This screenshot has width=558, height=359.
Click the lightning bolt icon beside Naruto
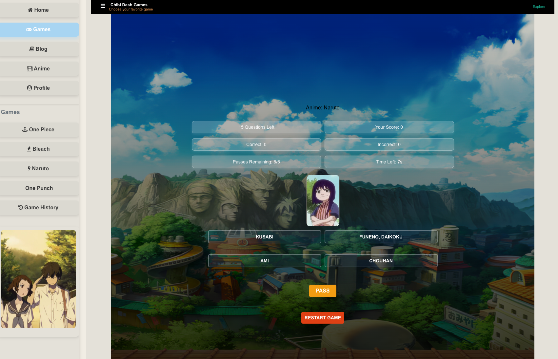29,168
